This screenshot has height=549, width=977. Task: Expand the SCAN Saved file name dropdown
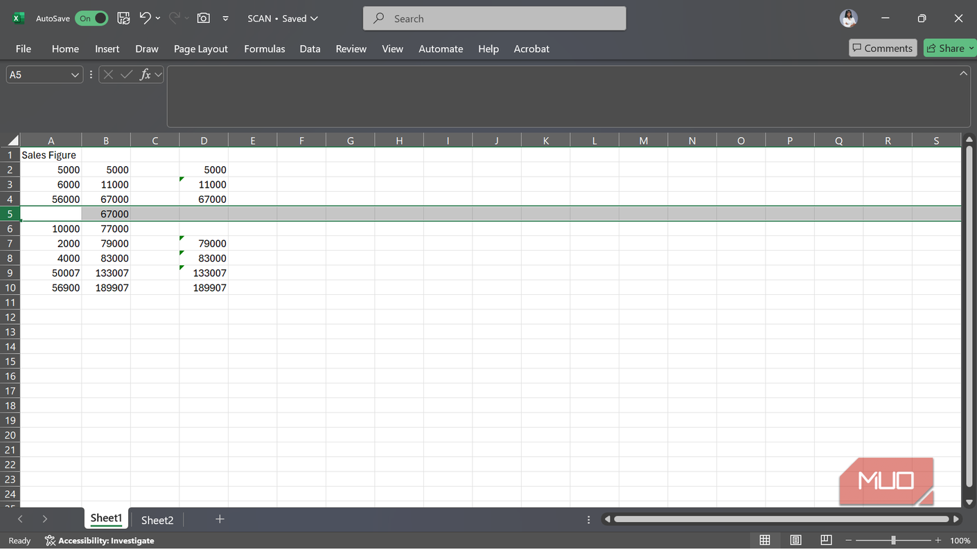point(283,19)
